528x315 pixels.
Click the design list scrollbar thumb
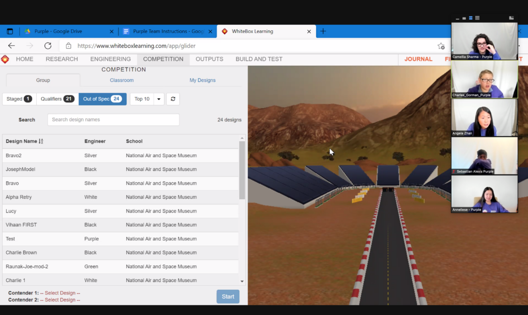tap(242, 170)
